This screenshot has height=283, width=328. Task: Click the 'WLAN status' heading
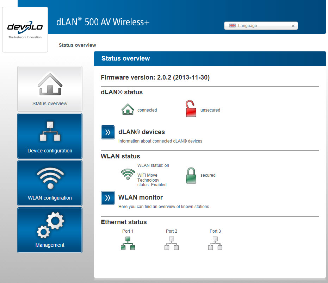(120, 156)
